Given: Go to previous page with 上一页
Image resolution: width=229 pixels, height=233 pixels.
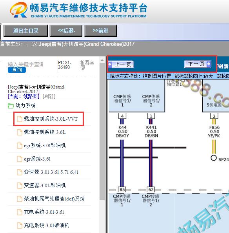Looking at the screenshot, I should [x=121, y=64].
